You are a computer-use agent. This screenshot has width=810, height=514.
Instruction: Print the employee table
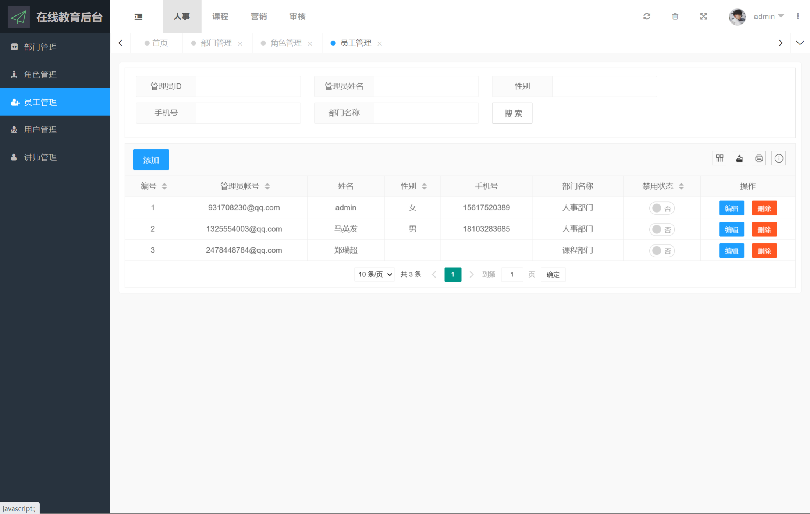pyautogui.click(x=759, y=158)
